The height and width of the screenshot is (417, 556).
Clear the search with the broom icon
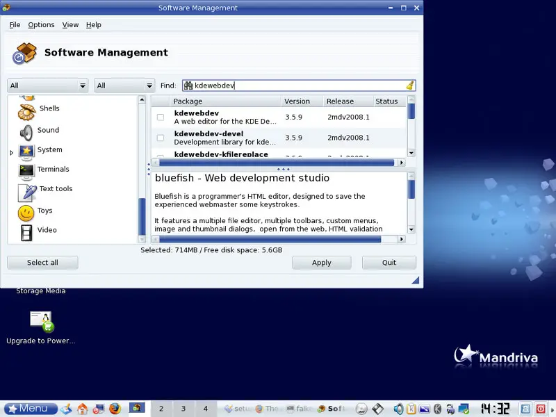pyautogui.click(x=410, y=85)
